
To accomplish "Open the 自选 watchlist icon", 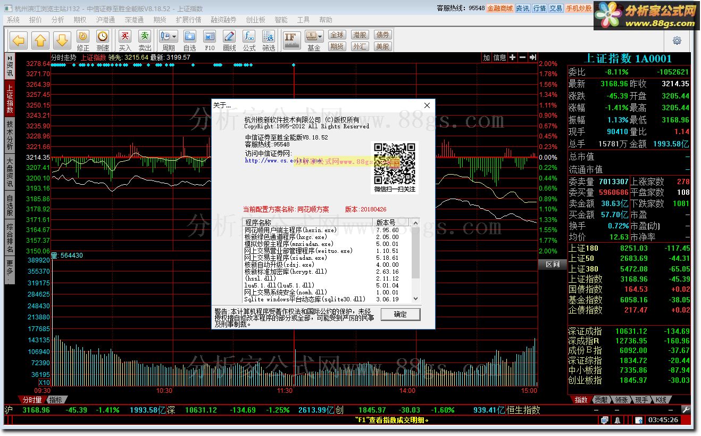I will [190, 41].
